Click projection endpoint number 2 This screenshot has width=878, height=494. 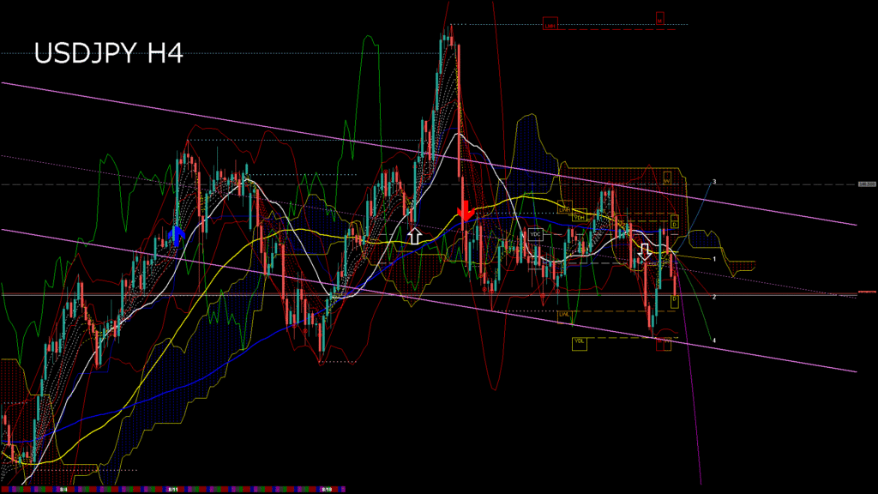pos(714,297)
